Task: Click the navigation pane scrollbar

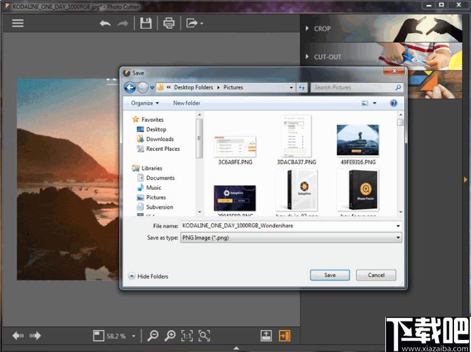Action: [x=200, y=163]
